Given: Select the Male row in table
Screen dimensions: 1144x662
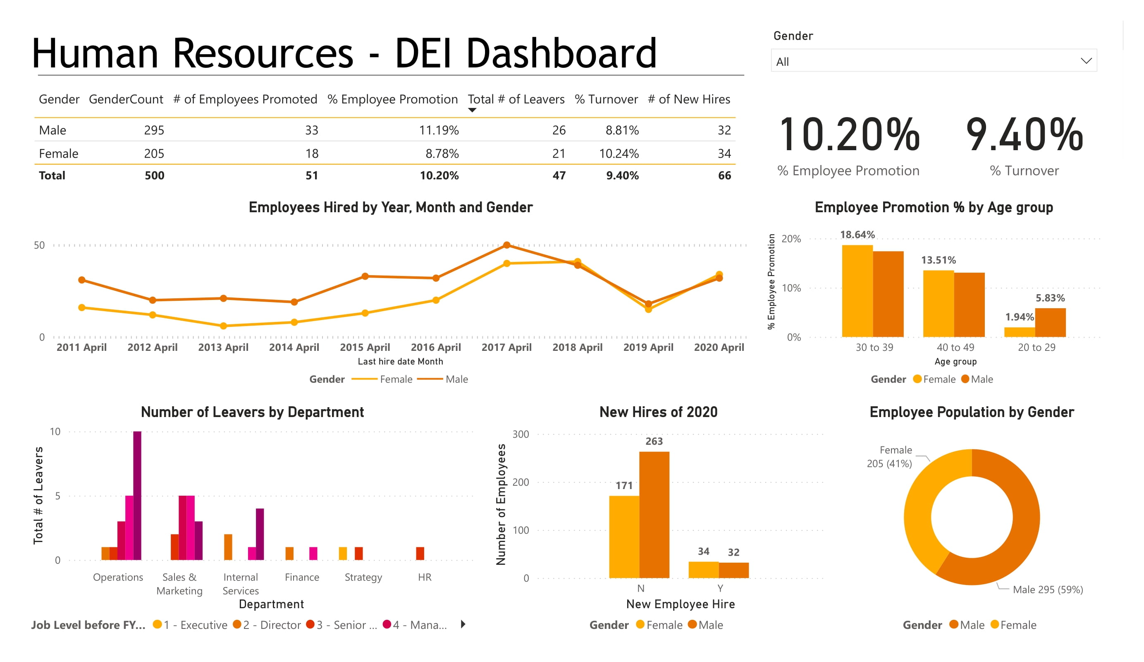Looking at the screenshot, I should pyautogui.click(x=53, y=130).
